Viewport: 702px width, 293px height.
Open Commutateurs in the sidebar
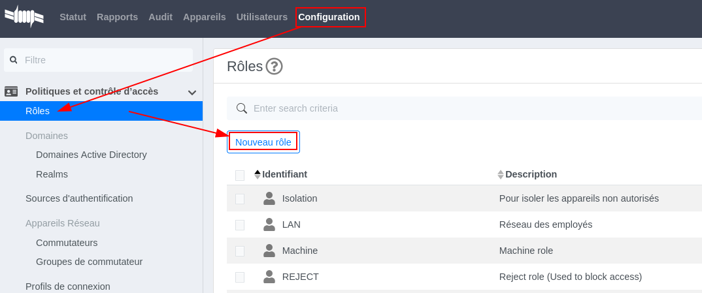(67, 243)
